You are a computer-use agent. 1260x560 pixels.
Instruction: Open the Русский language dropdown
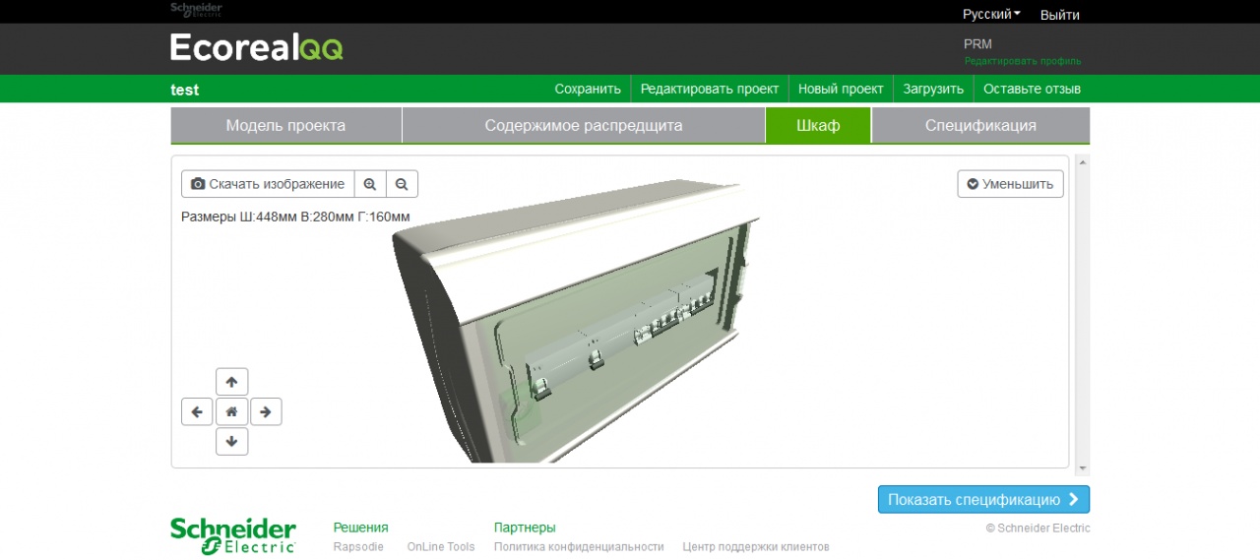tap(990, 15)
